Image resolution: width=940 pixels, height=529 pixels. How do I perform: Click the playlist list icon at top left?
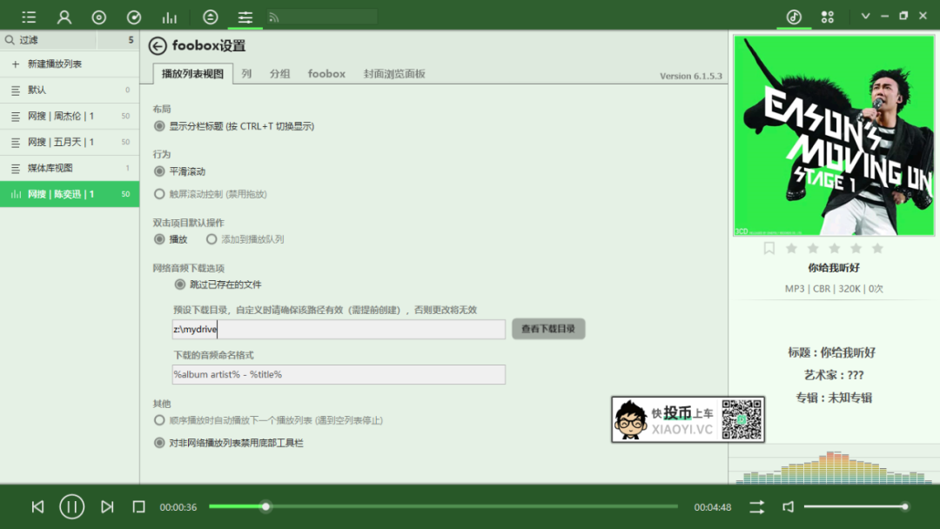[28, 16]
